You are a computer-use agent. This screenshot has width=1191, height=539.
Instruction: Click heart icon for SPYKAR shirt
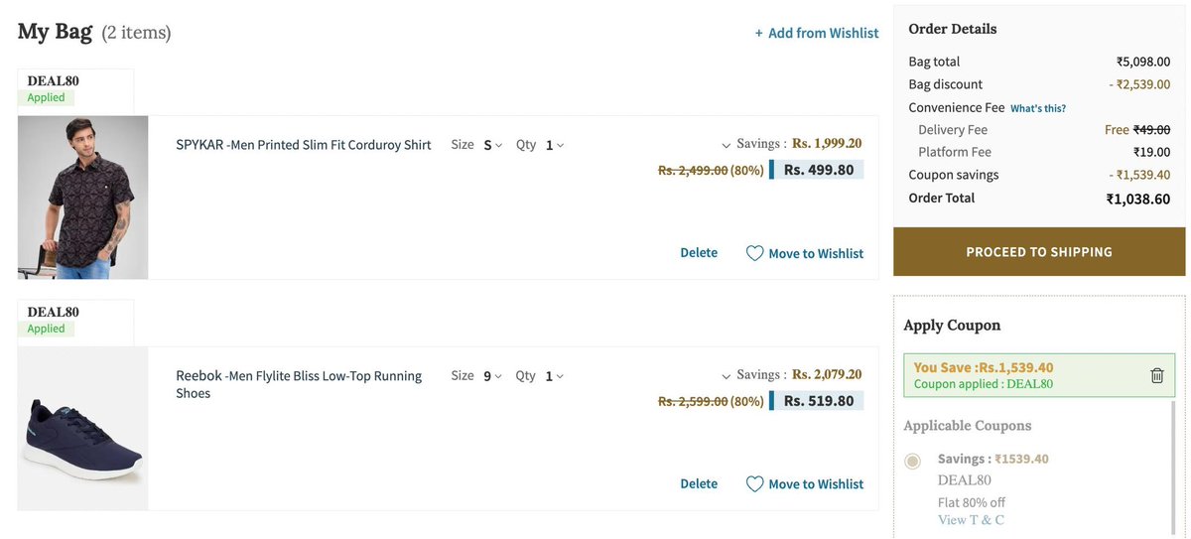point(755,253)
